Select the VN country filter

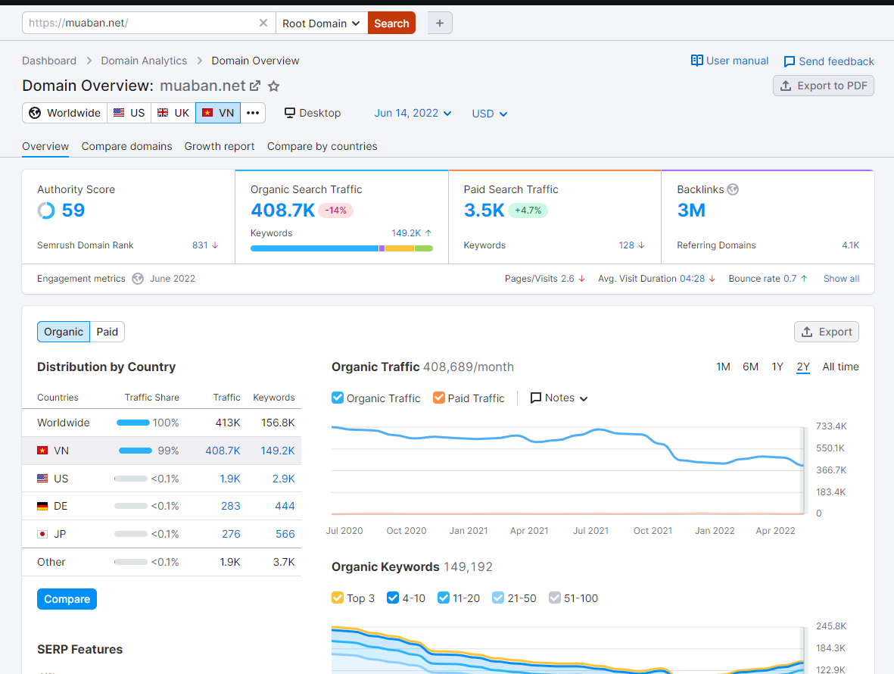218,113
